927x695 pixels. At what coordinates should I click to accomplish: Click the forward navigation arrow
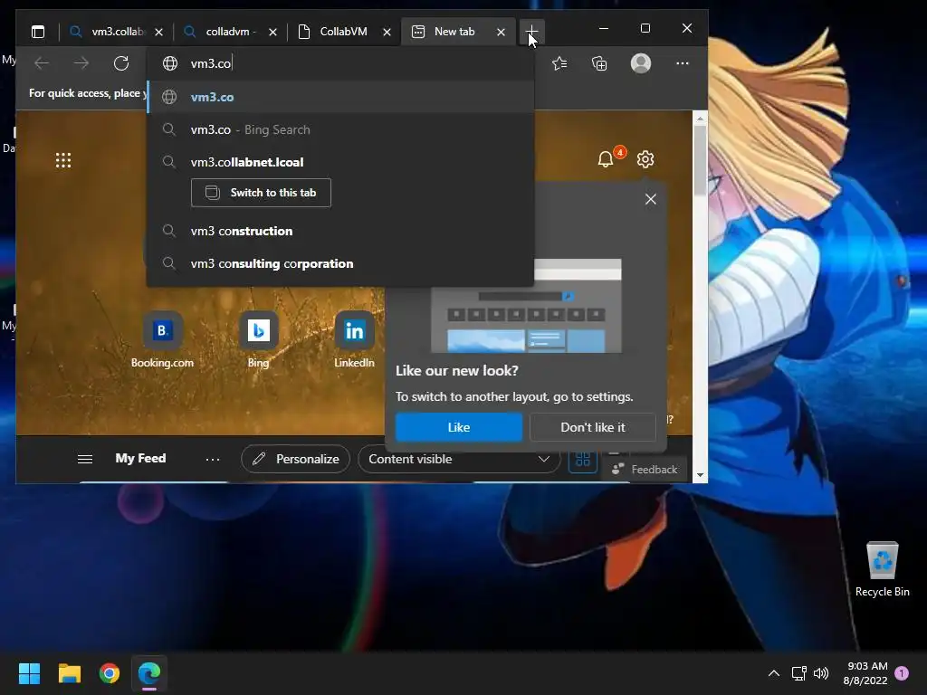coord(81,63)
